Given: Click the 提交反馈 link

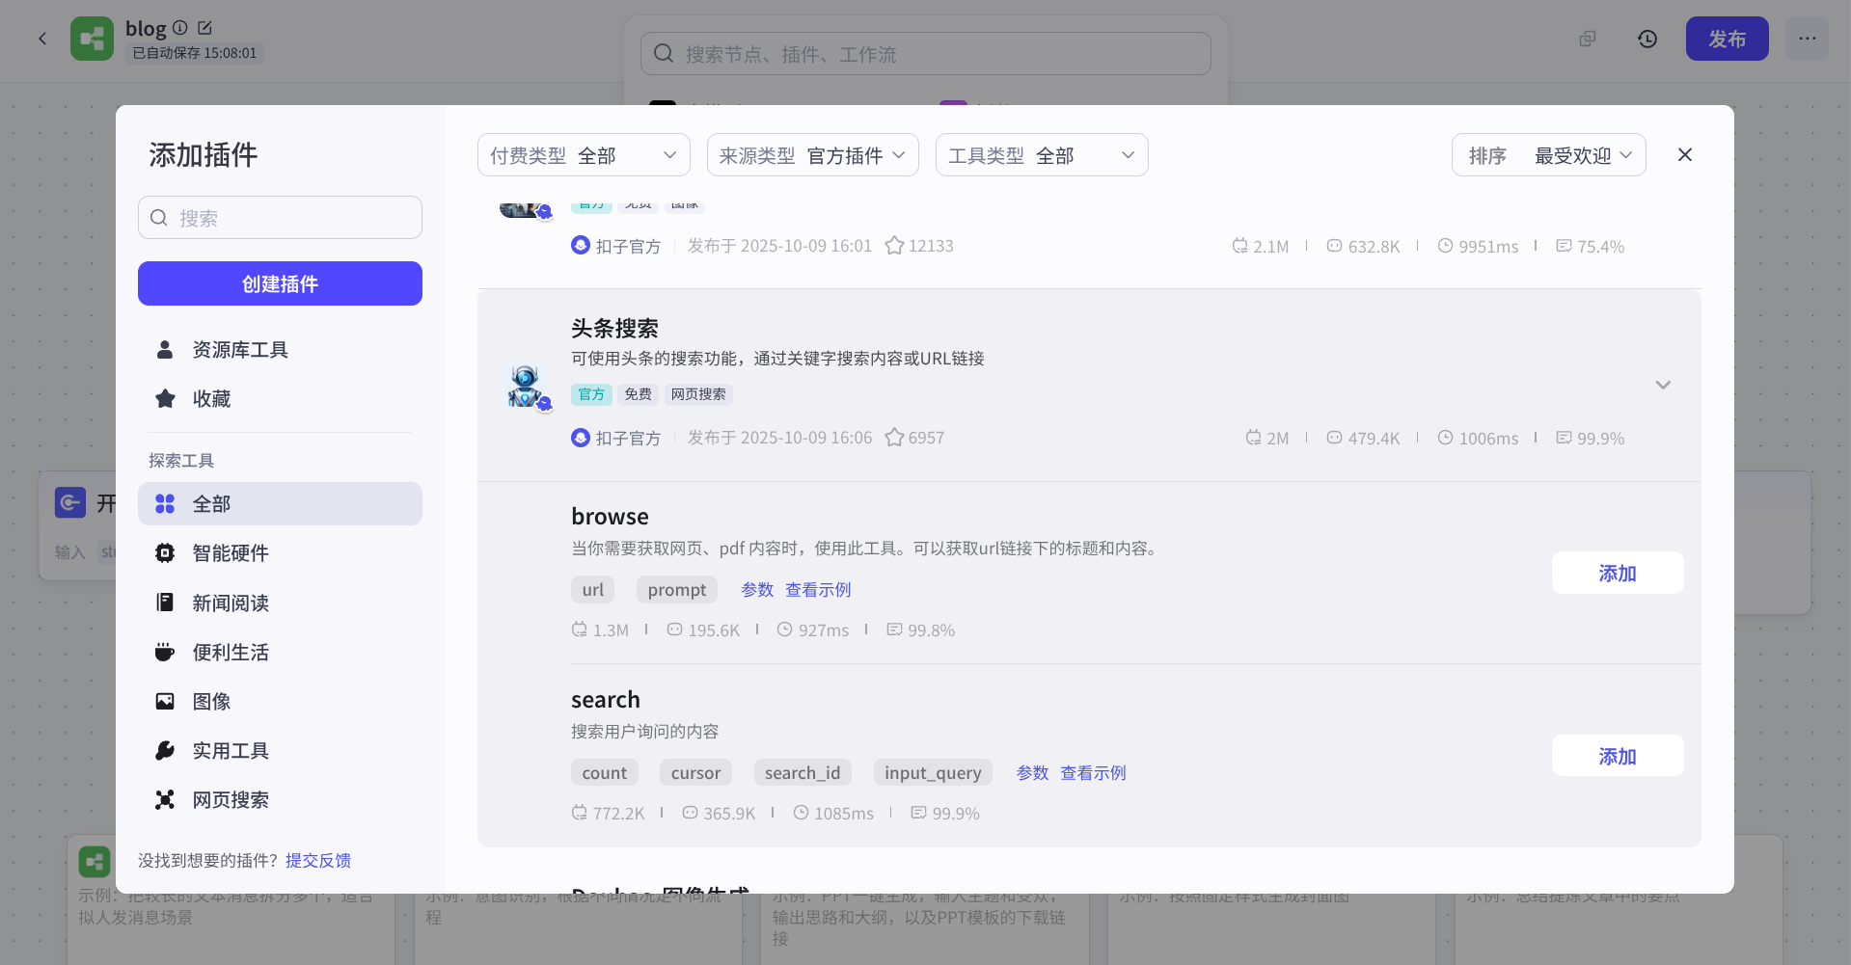Looking at the screenshot, I should point(318,860).
